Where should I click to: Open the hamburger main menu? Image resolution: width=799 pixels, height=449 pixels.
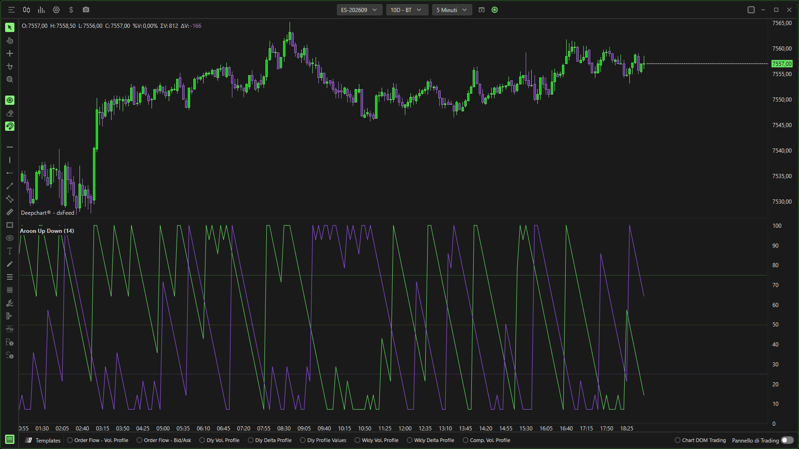(x=12, y=10)
